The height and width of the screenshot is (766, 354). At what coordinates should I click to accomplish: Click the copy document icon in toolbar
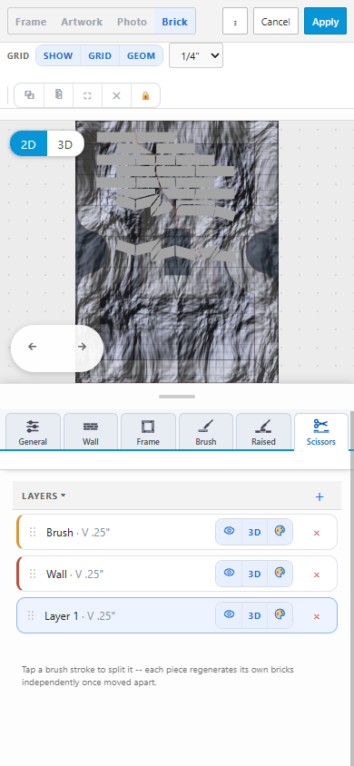coord(59,95)
